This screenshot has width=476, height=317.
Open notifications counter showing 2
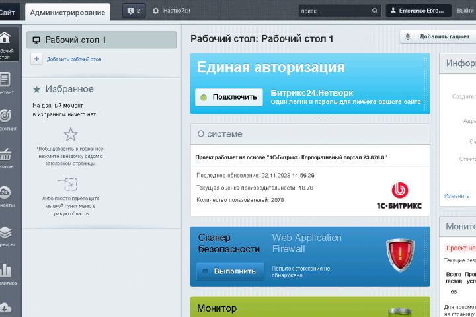pos(134,11)
